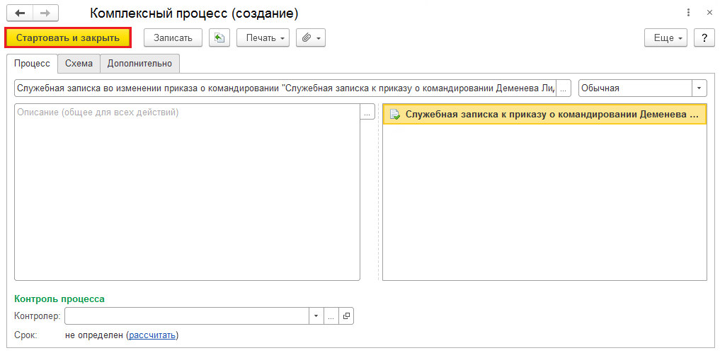The height and width of the screenshot is (353, 720).
Task: Expand the Еще dropdown menu
Action: pos(665,37)
